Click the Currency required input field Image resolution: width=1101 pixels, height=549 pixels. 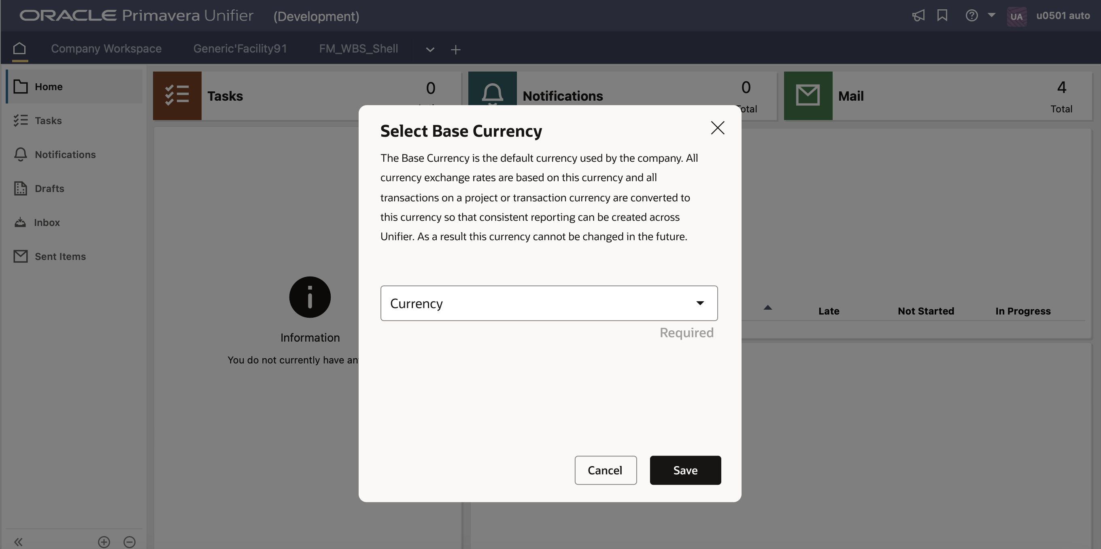point(549,303)
